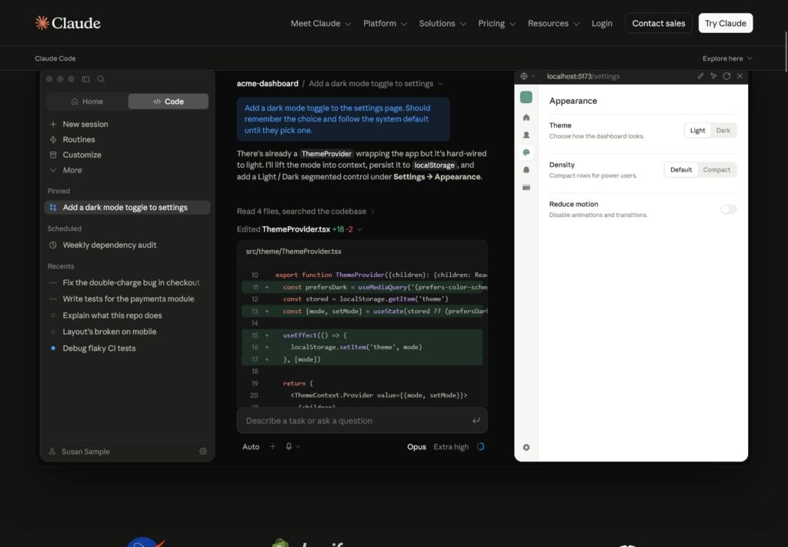Click the blue progress ring near Extra high
This screenshot has height=547, width=788.
click(x=480, y=446)
